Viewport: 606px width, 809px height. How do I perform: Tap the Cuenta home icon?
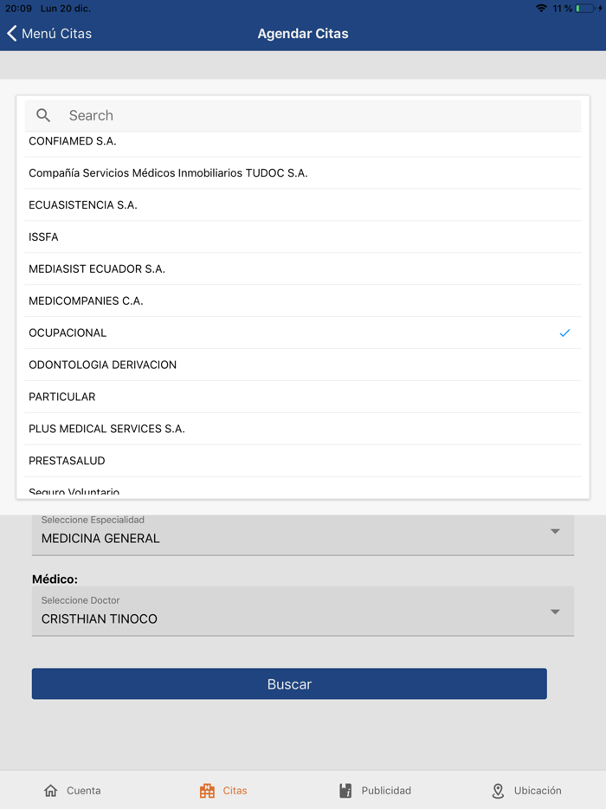(50, 790)
